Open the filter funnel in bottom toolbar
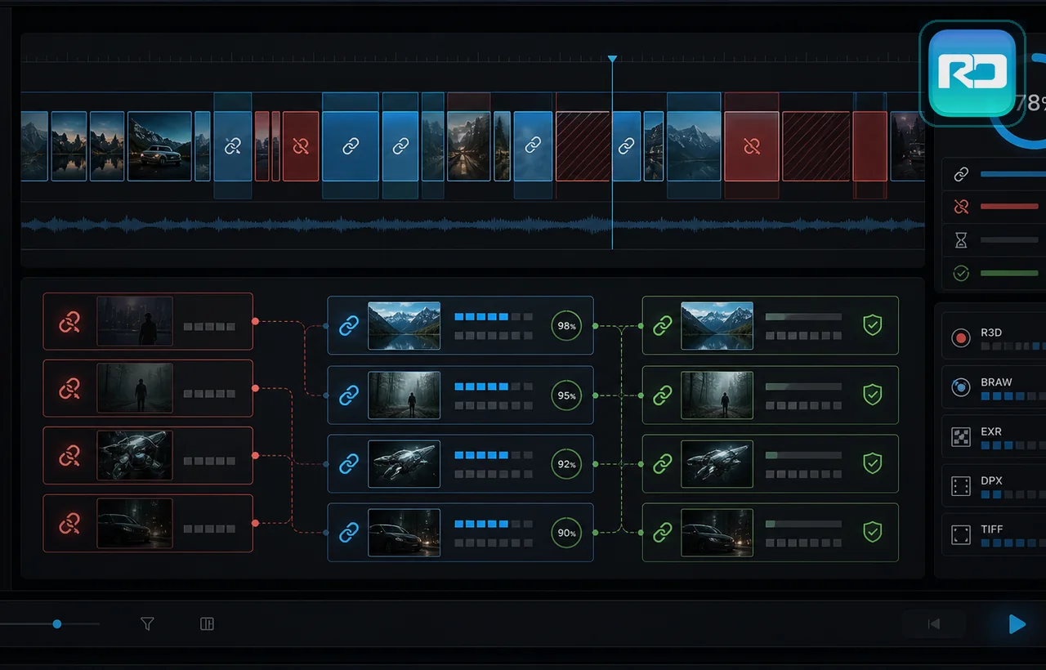 147,624
